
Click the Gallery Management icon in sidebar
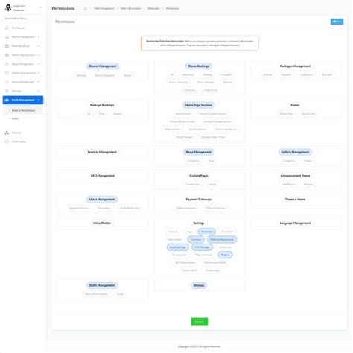point(7,73)
